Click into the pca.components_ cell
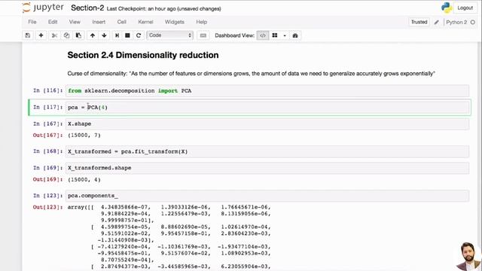The image size is (482, 271). tap(267, 196)
